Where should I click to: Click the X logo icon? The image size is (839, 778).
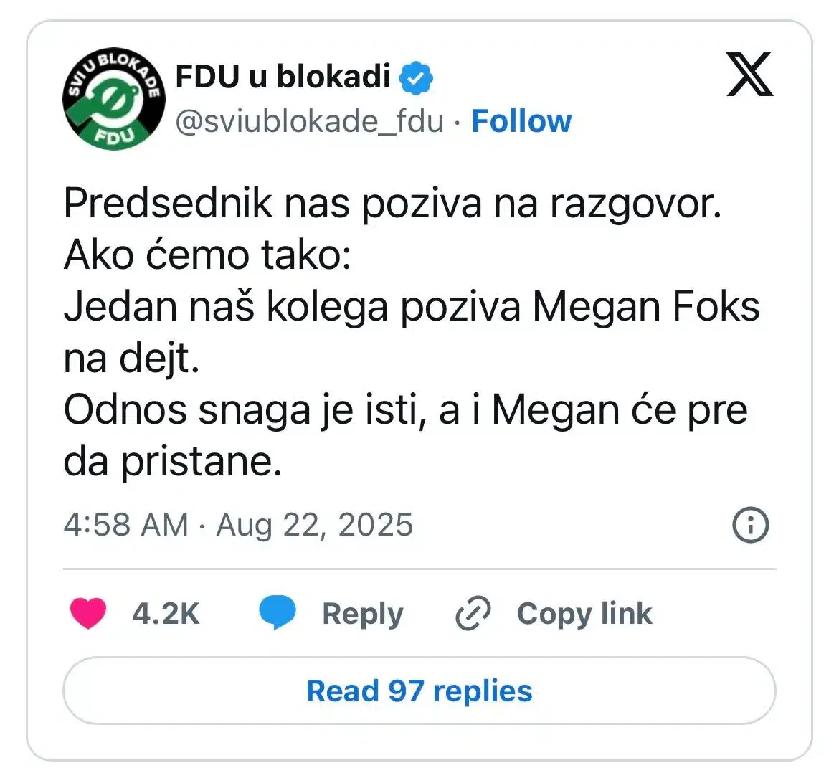[749, 75]
